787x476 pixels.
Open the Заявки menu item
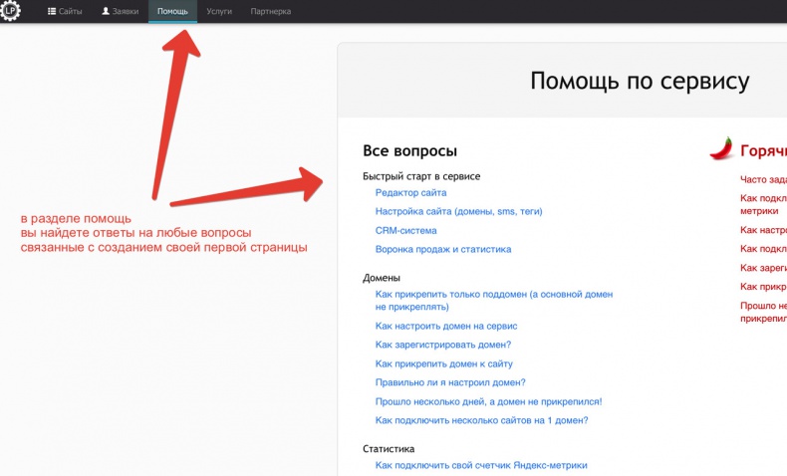click(120, 11)
